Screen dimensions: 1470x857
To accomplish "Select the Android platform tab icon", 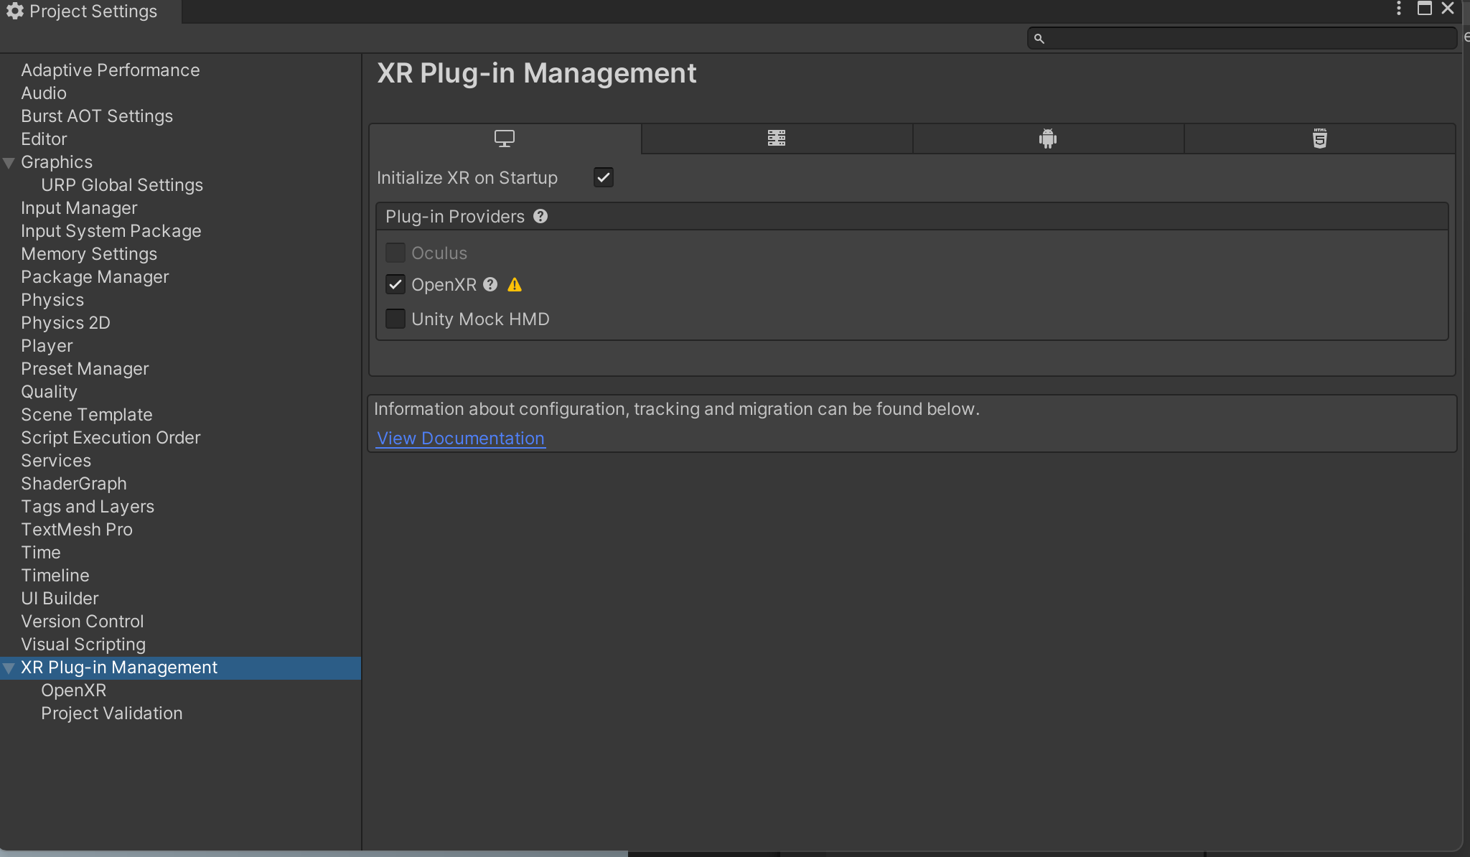I will [1048, 139].
